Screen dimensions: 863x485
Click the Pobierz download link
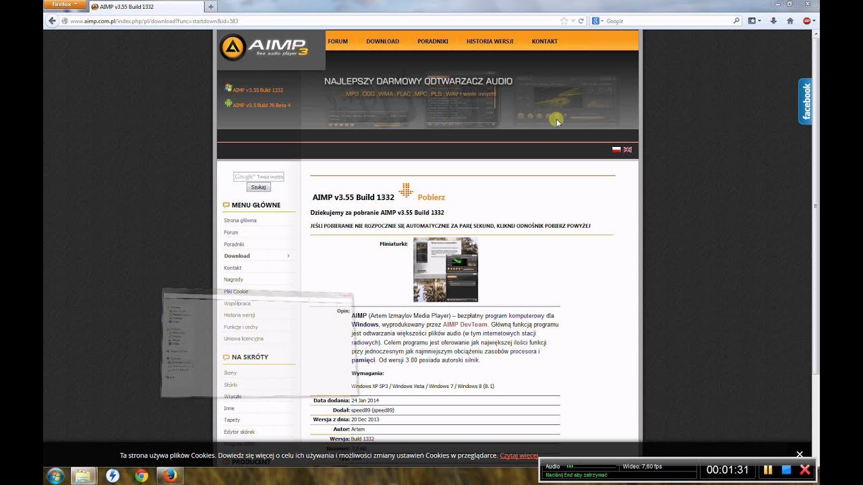point(431,197)
